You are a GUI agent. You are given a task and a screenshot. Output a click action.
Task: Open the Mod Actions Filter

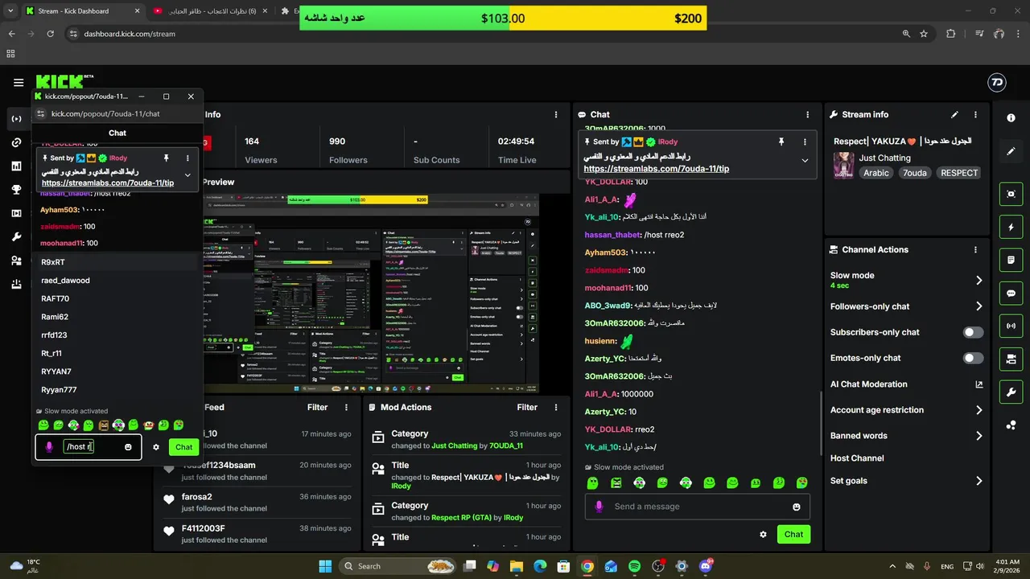527,407
